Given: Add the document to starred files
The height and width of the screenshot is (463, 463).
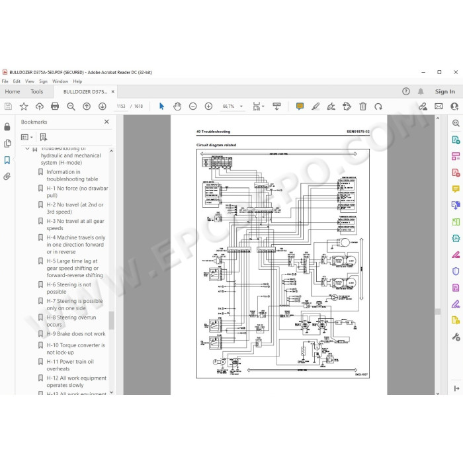Looking at the screenshot, I should [24, 106].
